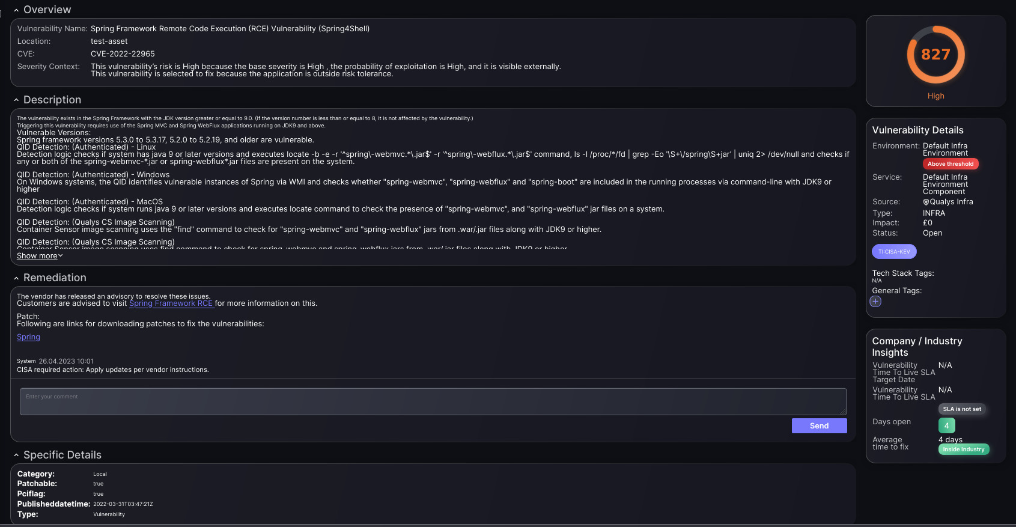Image resolution: width=1016 pixels, height=527 pixels.
Task: Open the Spring Framework RCE advisory link
Action: 171,303
